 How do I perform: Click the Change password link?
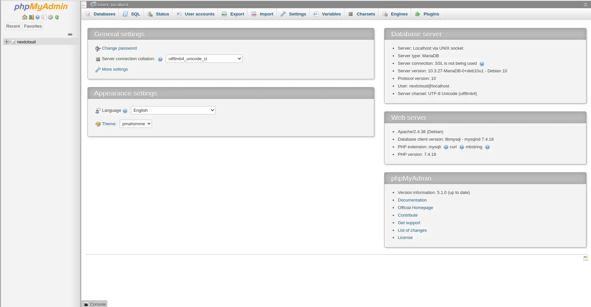119,48
